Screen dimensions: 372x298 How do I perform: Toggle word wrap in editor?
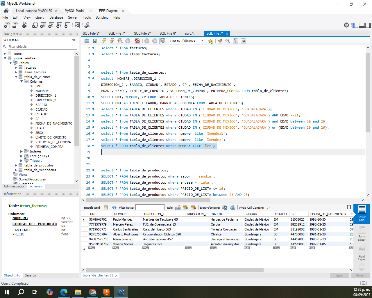point(243,41)
